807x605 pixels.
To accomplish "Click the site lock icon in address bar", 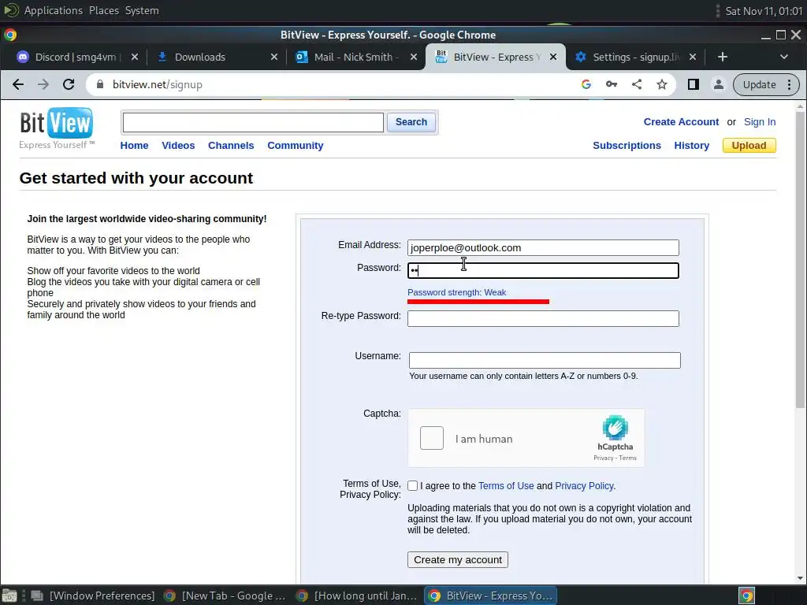I will 100,84.
